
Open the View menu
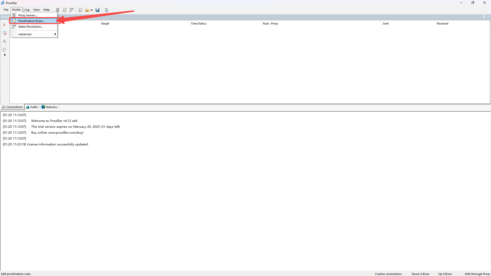pos(36,10)
